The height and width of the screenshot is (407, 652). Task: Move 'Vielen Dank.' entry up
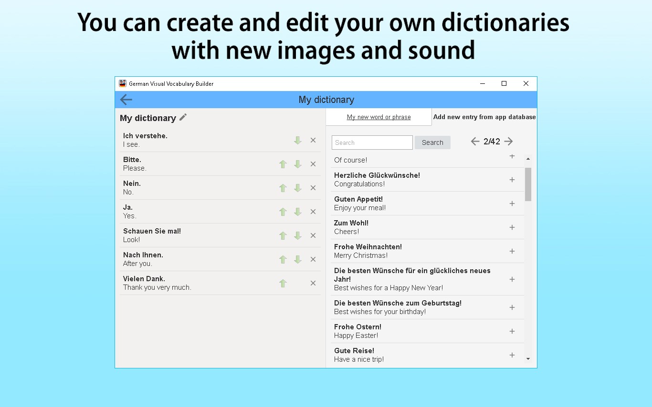tap(283, 283)
